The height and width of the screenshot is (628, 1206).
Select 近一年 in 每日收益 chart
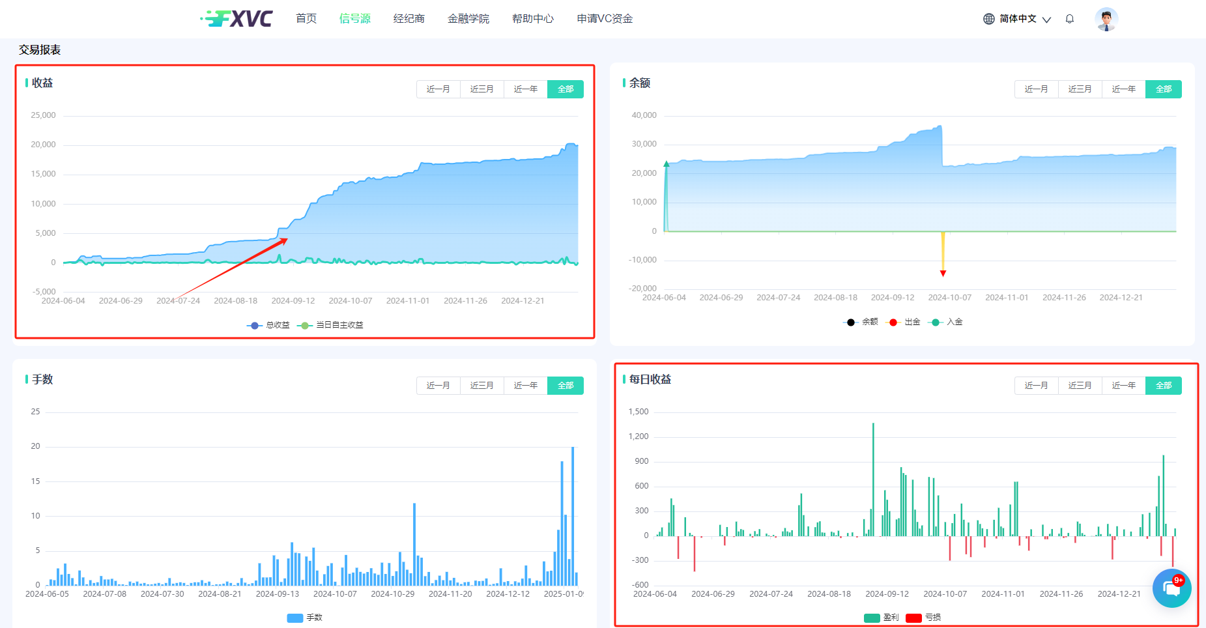click(x=1124, y=386)
